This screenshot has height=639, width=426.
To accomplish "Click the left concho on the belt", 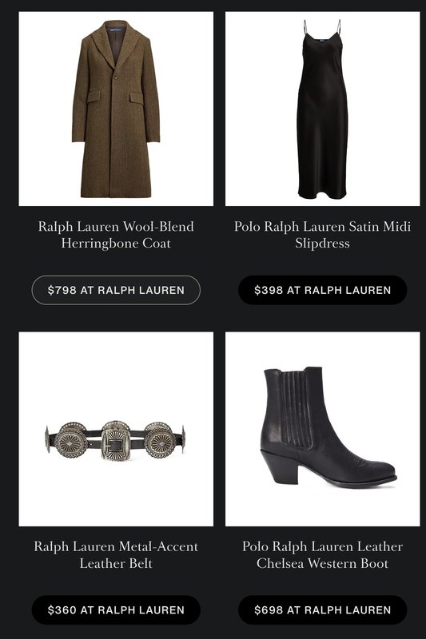I will 71,441.
